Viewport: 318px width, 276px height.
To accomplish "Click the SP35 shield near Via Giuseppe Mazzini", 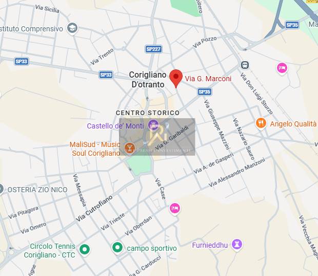I will (x=205, y=91).
